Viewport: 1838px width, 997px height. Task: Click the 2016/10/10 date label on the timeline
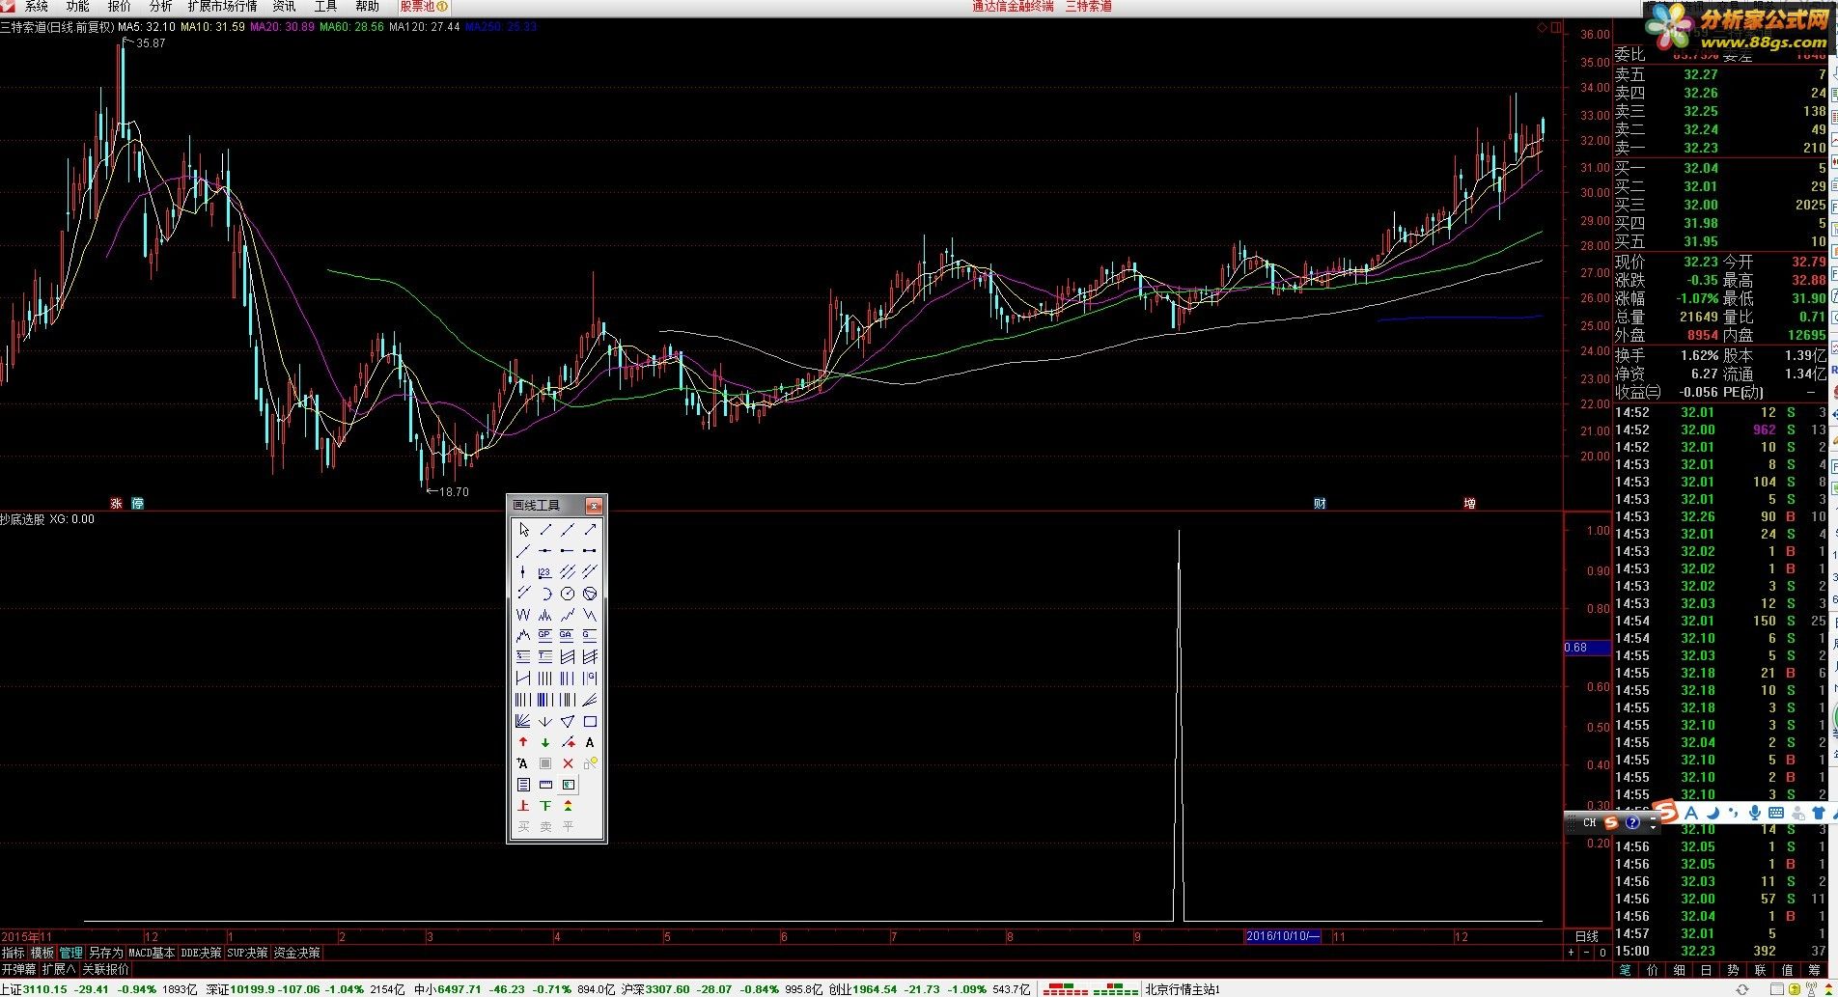1282,936
